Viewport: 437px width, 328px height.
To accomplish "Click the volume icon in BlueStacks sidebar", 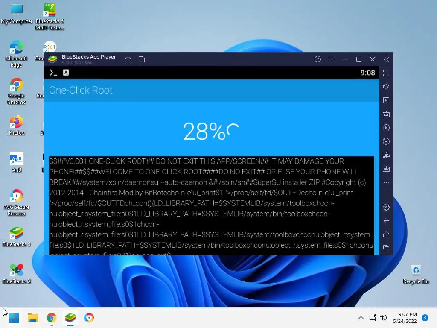I will (x=386, y=87).
